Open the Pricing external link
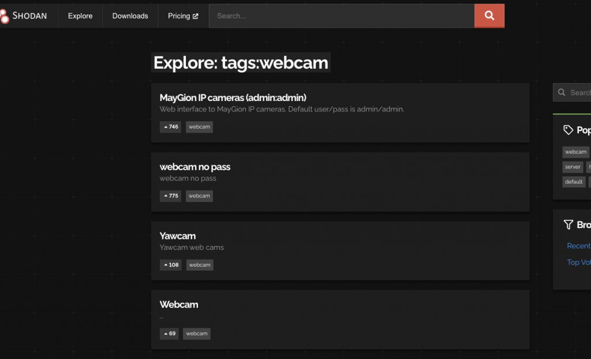Image resolution: width=591 pixels, height=359 pixels. 183,16
